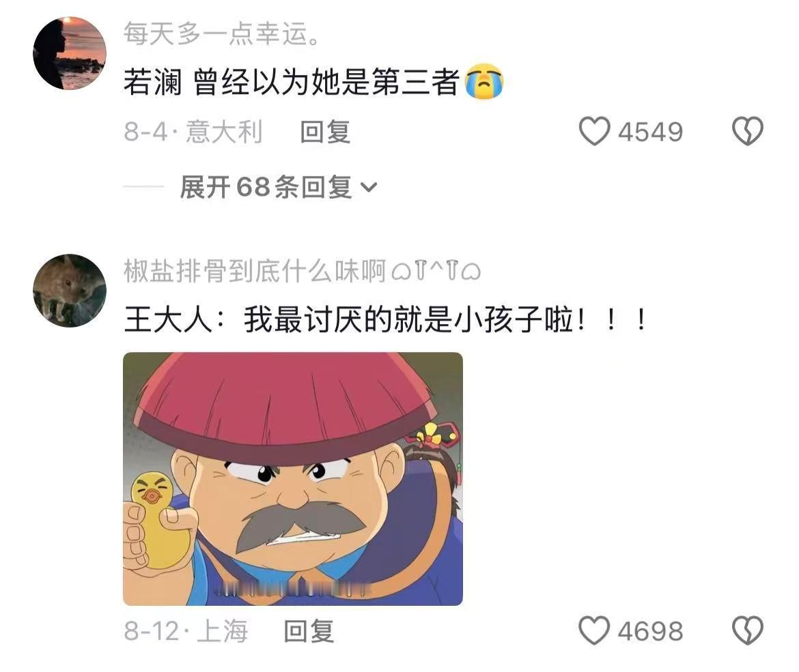Dislike the 王大人 comment via broken heart
The height and width of the screenshot is (672, 799).
click(x=748, y=631)
